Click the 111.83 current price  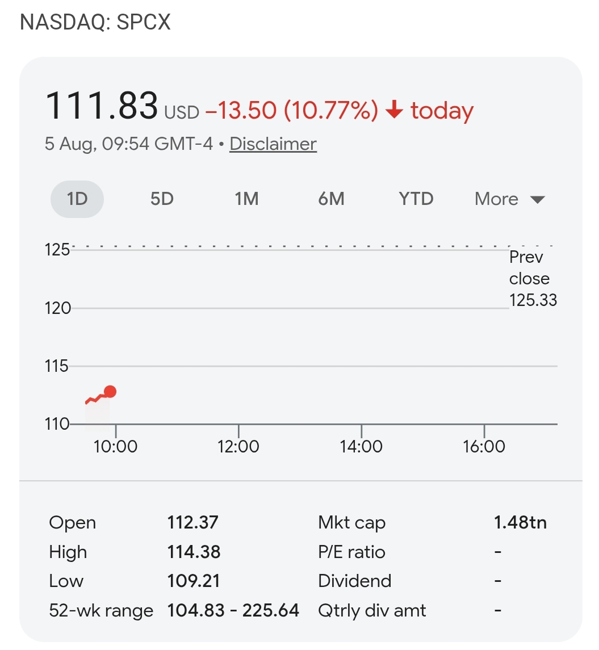[x=102, y=105]
